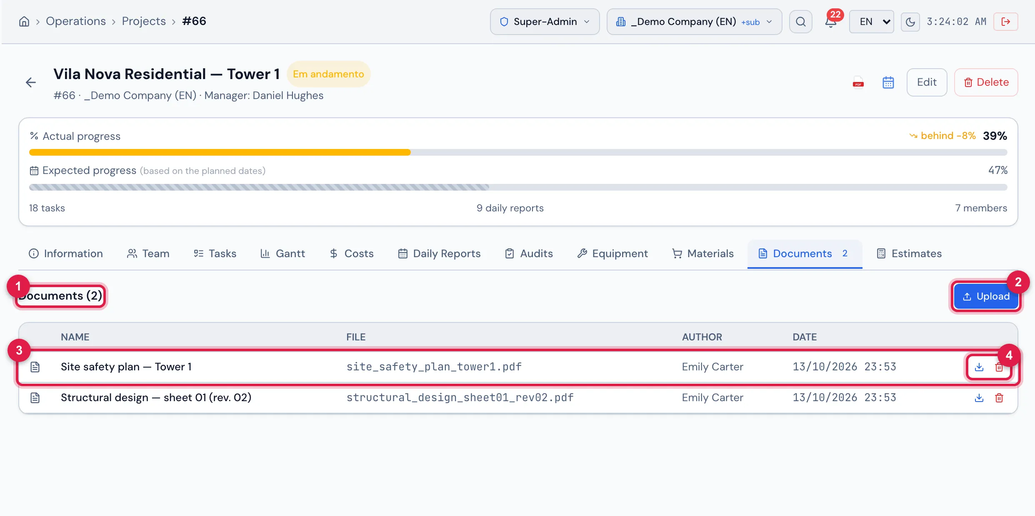Click the Upload document button
This screenshot has height=516, width=1035.
pyautogui.click(x=986, y=297)
